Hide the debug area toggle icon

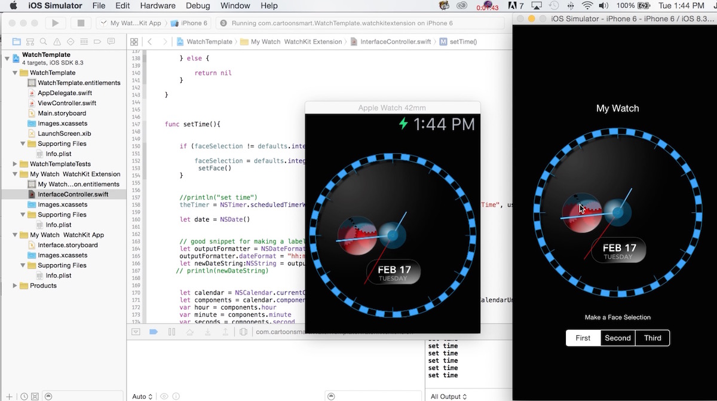[x=136, y=332]
